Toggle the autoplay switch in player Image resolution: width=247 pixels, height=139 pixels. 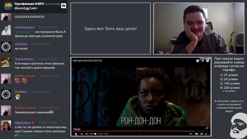coord(191,134)
